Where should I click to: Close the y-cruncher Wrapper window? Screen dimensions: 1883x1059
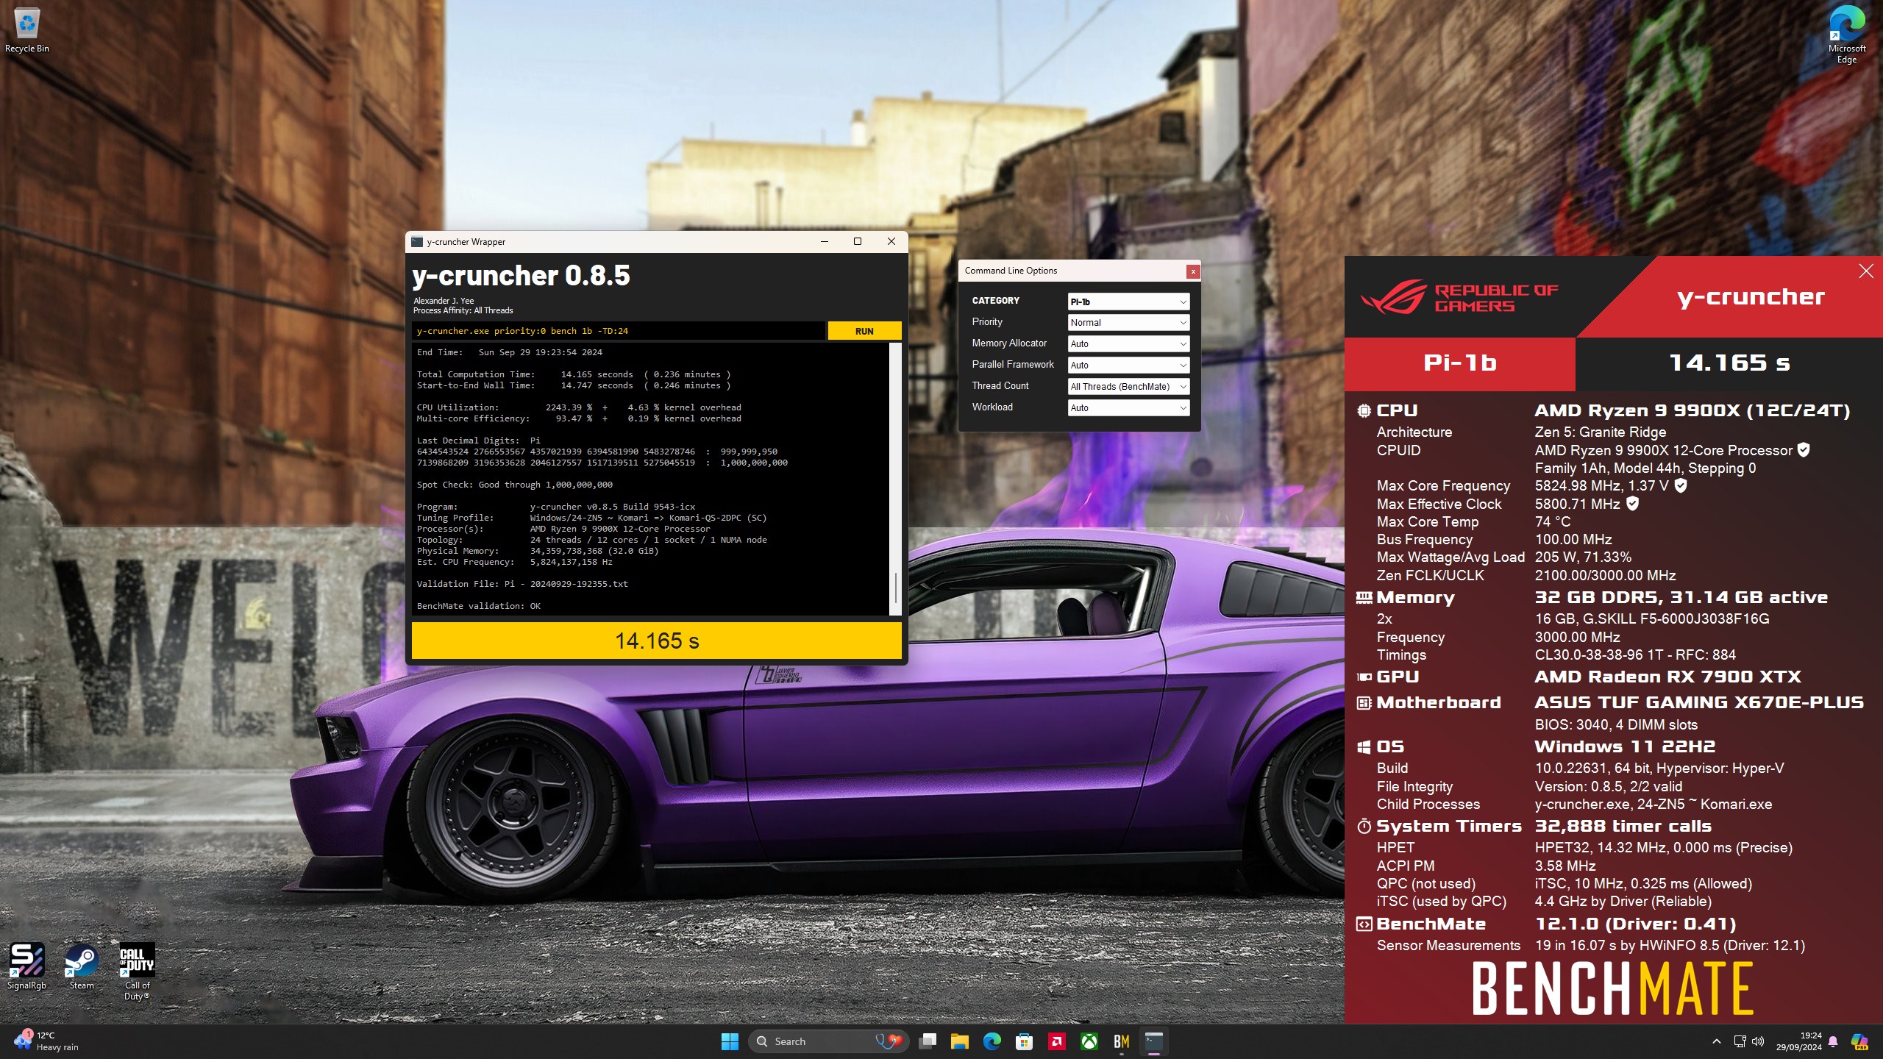coord(891,241)
